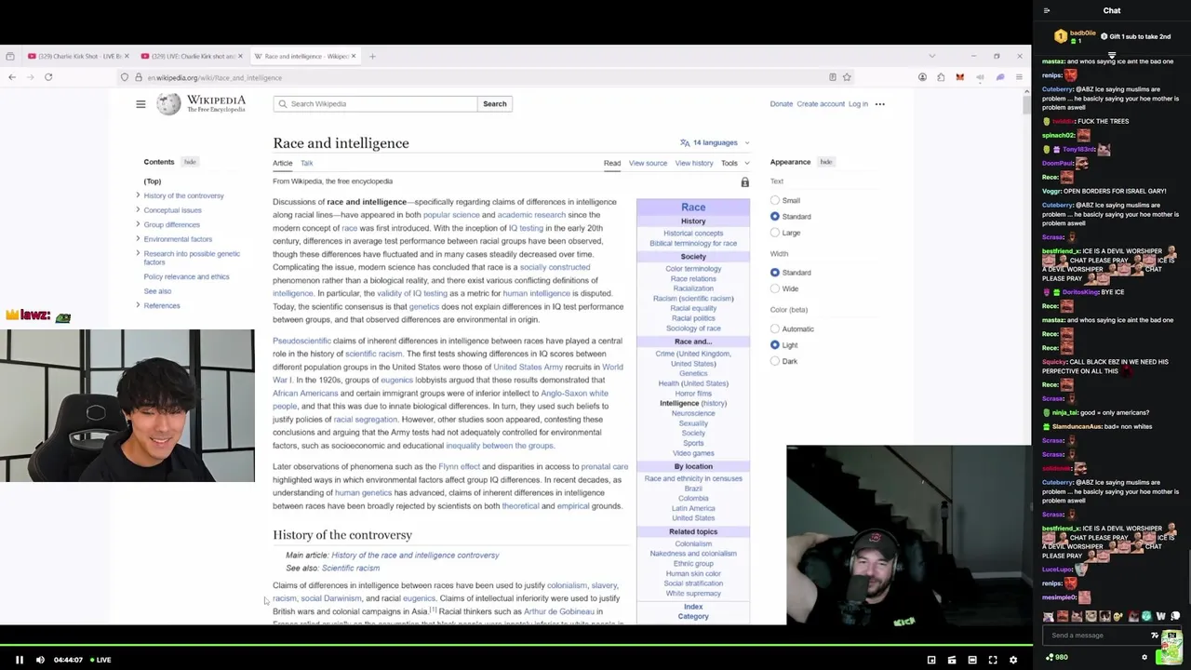The image size is (1191, 670).
Task: Reload the Wikipedia page in browser
Action: tap(48, 77)
